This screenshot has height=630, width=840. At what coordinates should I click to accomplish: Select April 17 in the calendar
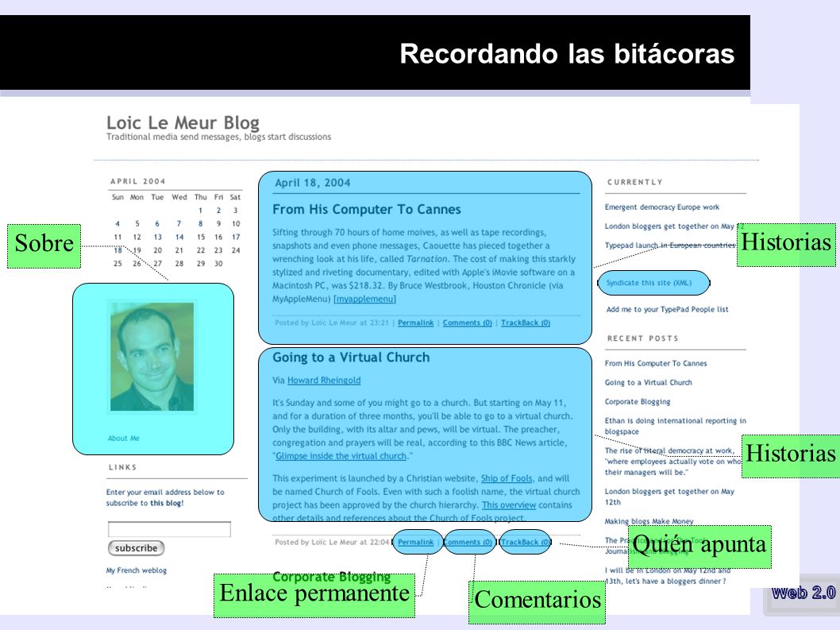click(x=236, y=237)
